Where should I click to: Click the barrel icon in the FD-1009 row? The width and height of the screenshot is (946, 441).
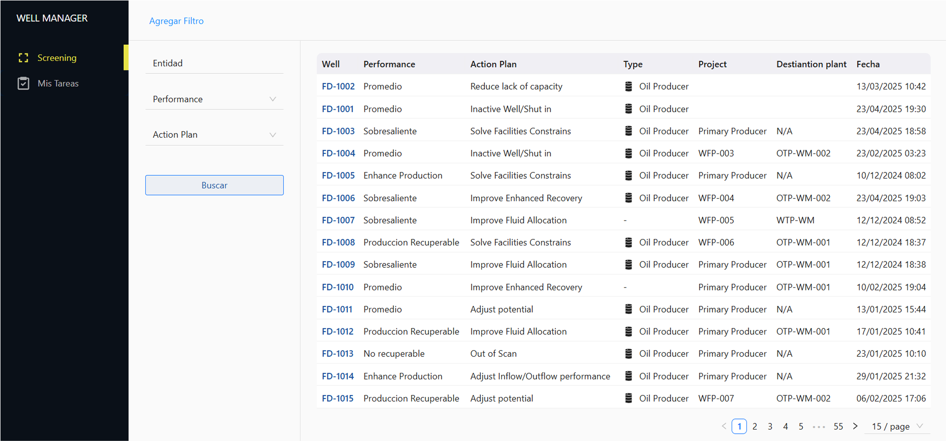tap(628, 264)
